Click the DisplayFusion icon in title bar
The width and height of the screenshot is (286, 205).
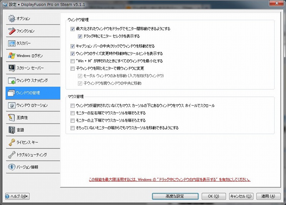(x=5, y=5)
